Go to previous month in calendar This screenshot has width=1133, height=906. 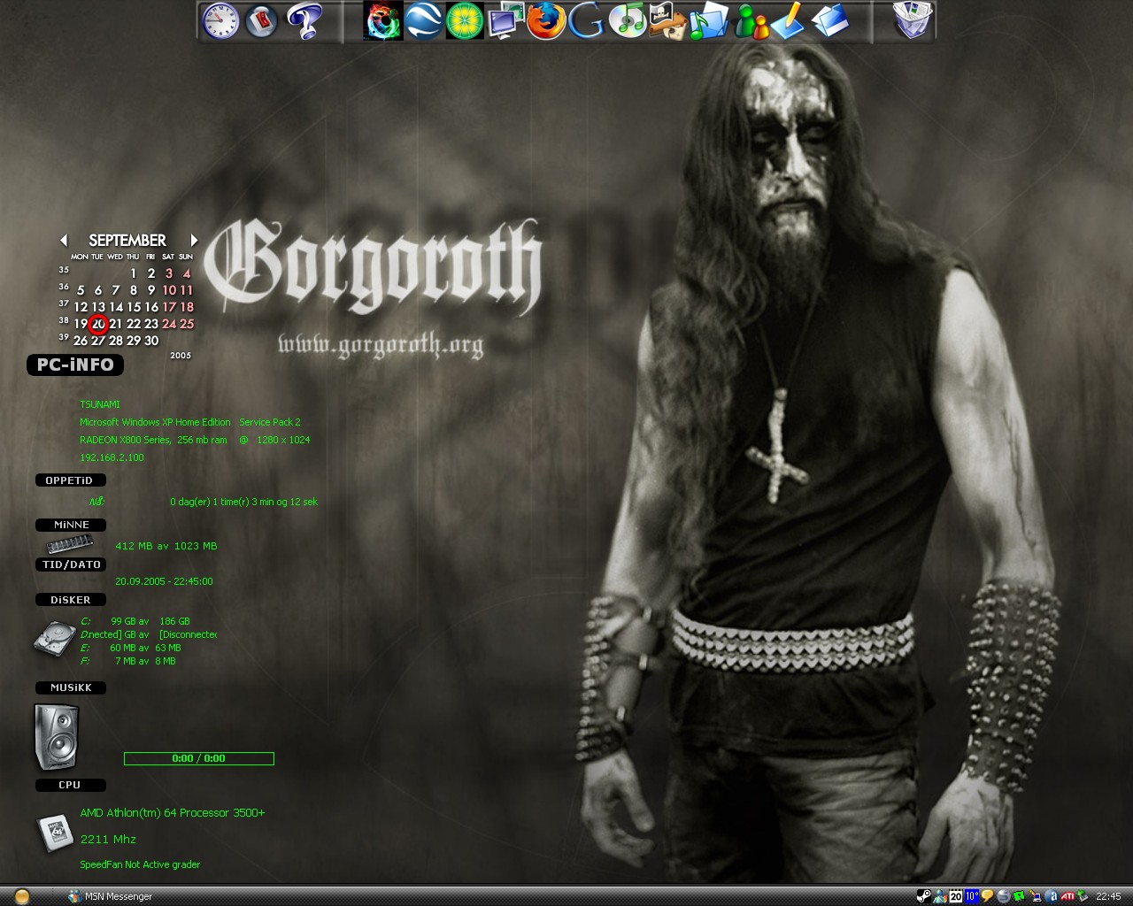click(x=64, y=240)
